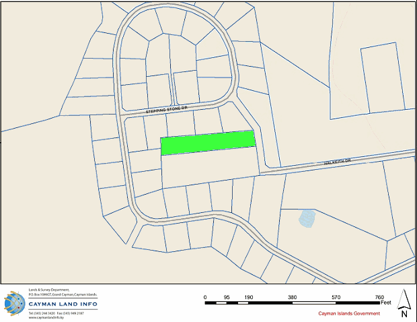This screenshot has height=322, width=417.
Task: Click the N letter below north arrow
Action: point(404,313)
